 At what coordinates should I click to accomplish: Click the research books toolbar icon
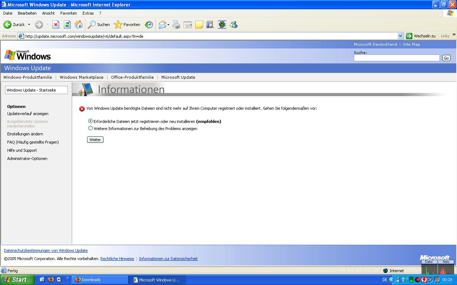click(210, 25)
